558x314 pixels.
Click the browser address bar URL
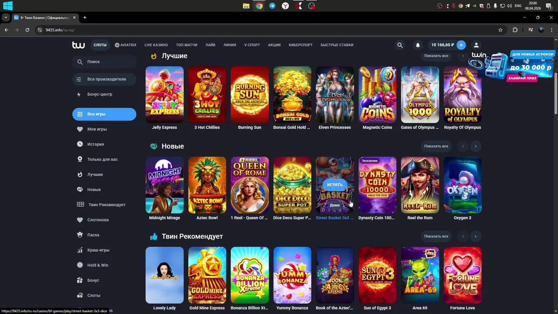tap(60, 30)
